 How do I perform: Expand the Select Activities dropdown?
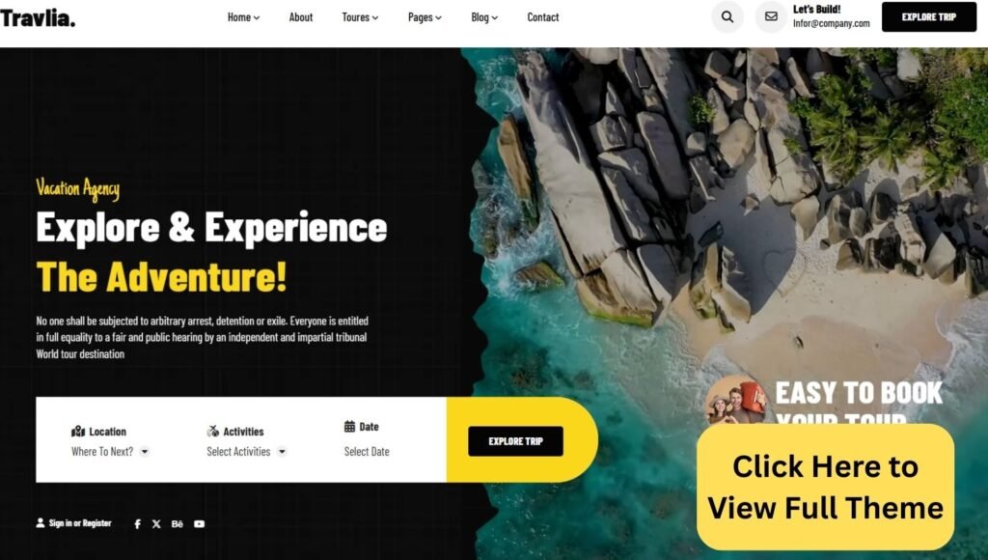246,452
